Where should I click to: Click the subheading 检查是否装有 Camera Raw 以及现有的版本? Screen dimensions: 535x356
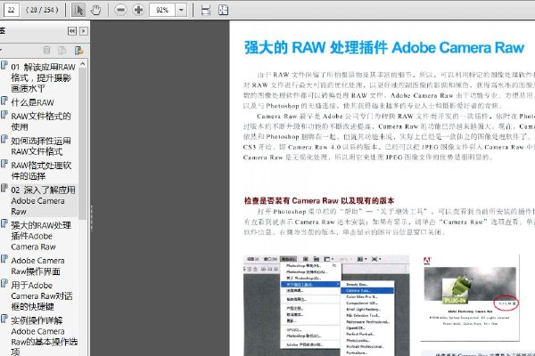(x=319, y=200)
